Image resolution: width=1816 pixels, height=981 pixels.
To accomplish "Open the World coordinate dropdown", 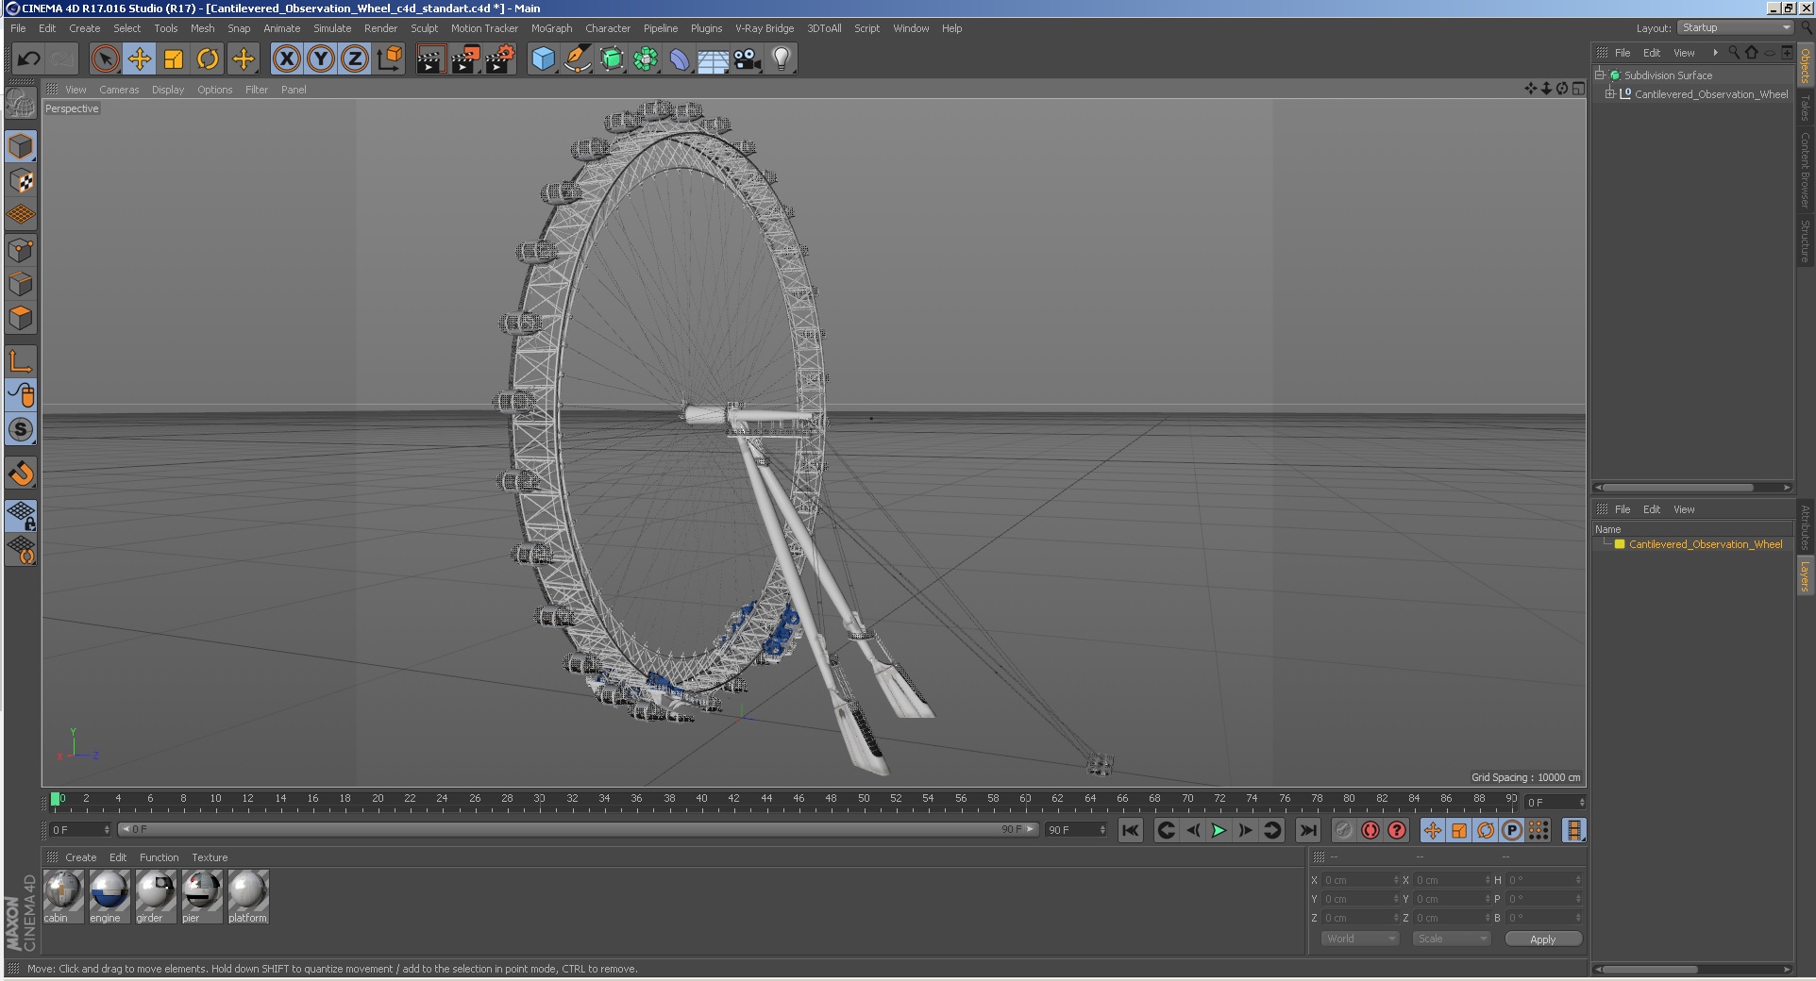I will pyautogui.click(x=1360, y=939).
